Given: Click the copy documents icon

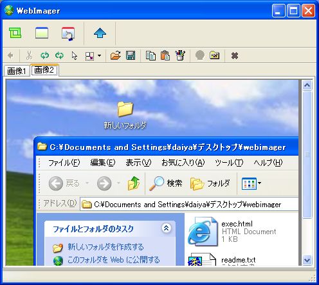Looking at the screenshot, I should (150, 55).
